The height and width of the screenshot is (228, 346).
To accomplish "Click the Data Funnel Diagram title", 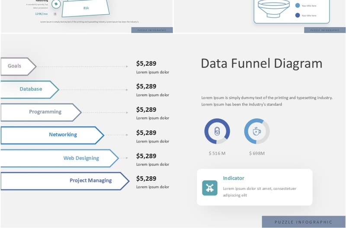I will click(x=261, y=63).
